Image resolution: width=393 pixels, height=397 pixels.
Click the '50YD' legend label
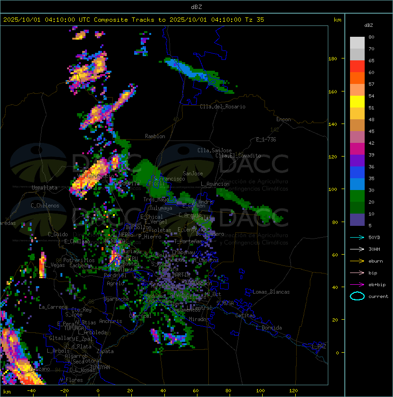click(x=374, y=237)
